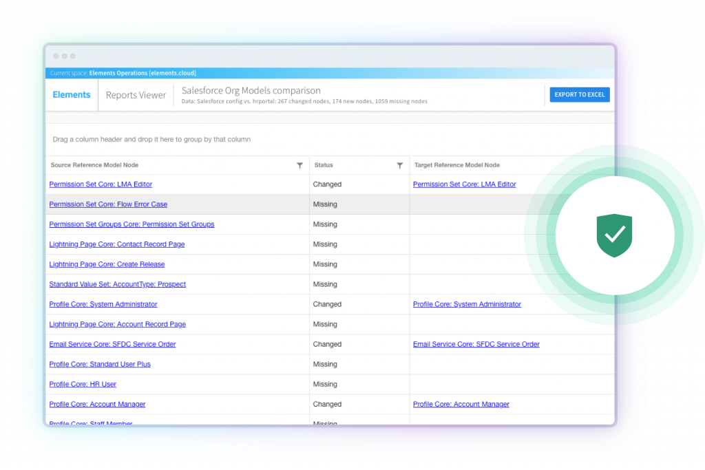Screen dimensions: 705x470
Task: Click the Elements logo tab
Action: point(72,95)
